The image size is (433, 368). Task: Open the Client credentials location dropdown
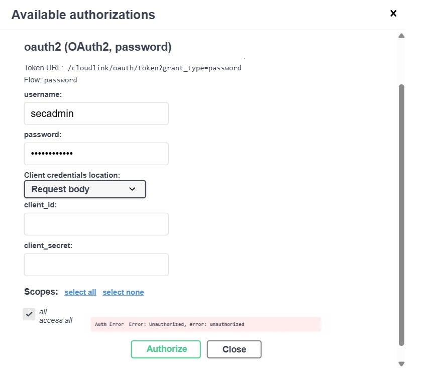pyautogui.click(x=85, y=189)
